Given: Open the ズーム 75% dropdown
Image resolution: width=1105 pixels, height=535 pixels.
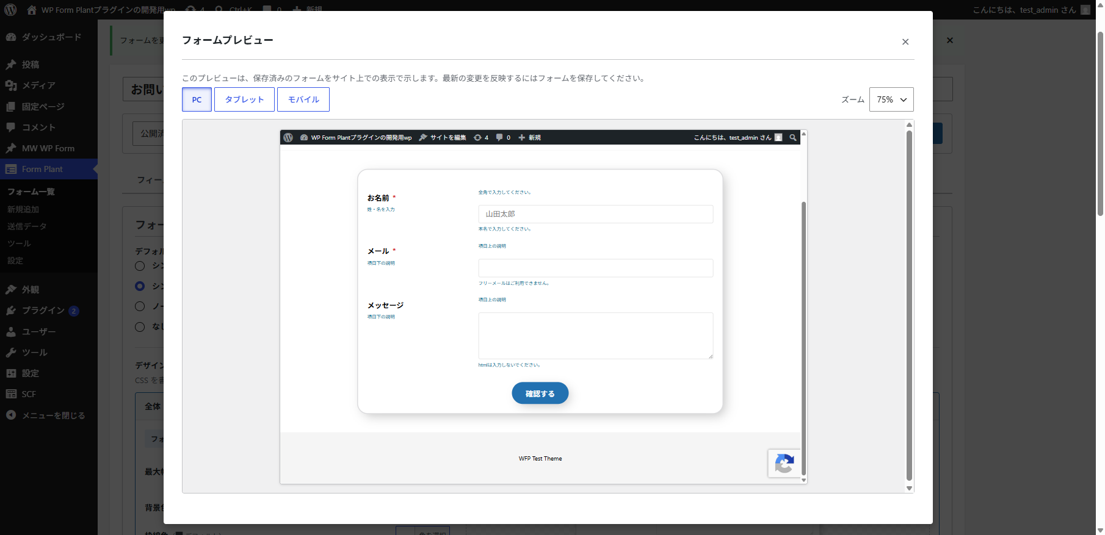Looking at the screenshot, I should pyautogui.click(x=891, y=99).
